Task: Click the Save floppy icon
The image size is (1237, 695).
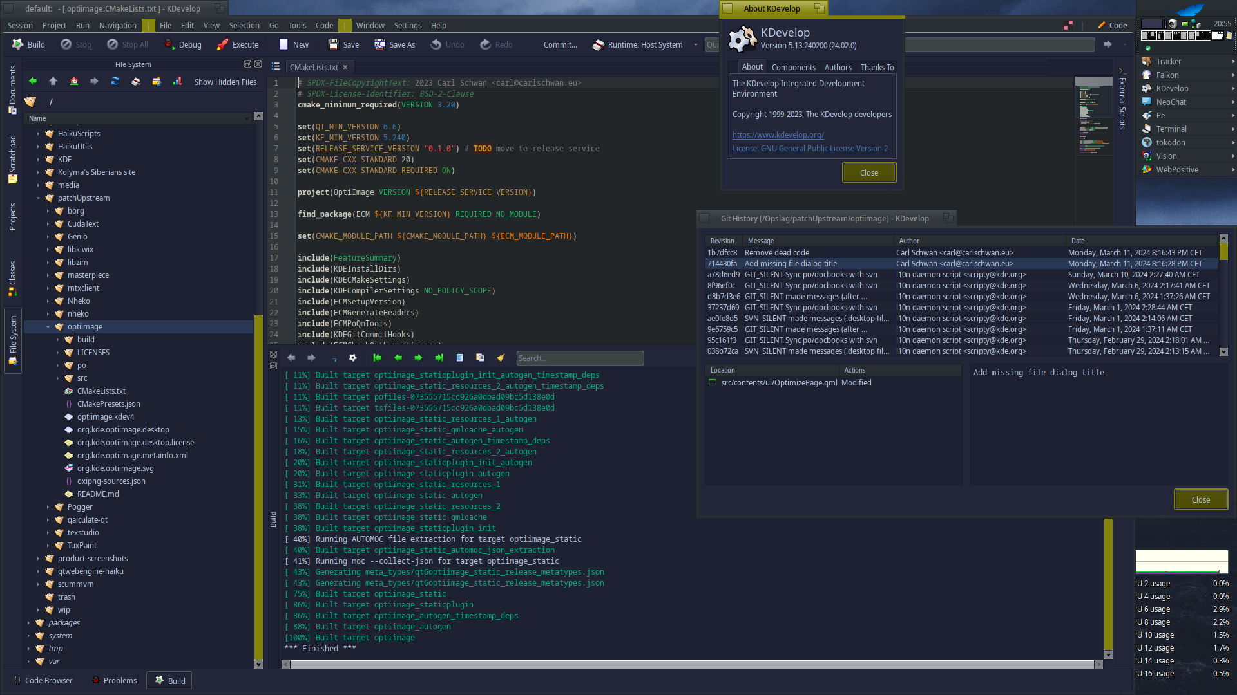Action: pyautogui.click(x=333, y=44)
